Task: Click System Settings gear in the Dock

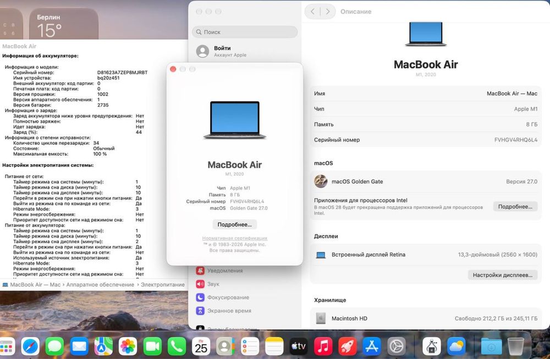Action: (397, 347)
